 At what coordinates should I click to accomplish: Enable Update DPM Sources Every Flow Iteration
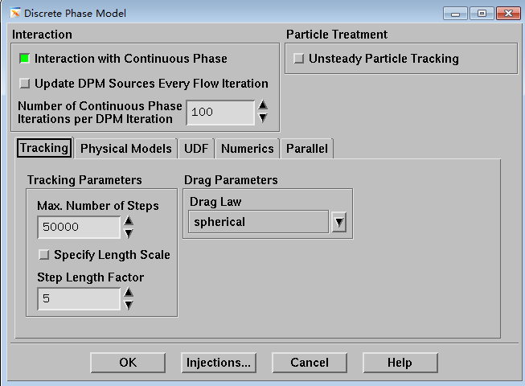click(x=24, y=84)
